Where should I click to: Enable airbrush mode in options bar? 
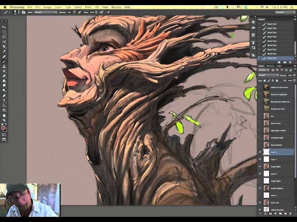(x=102, y=12)
